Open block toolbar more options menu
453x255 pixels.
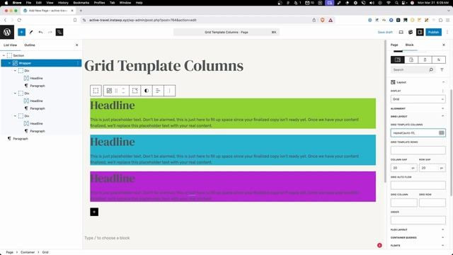click(x=170, y=91)
